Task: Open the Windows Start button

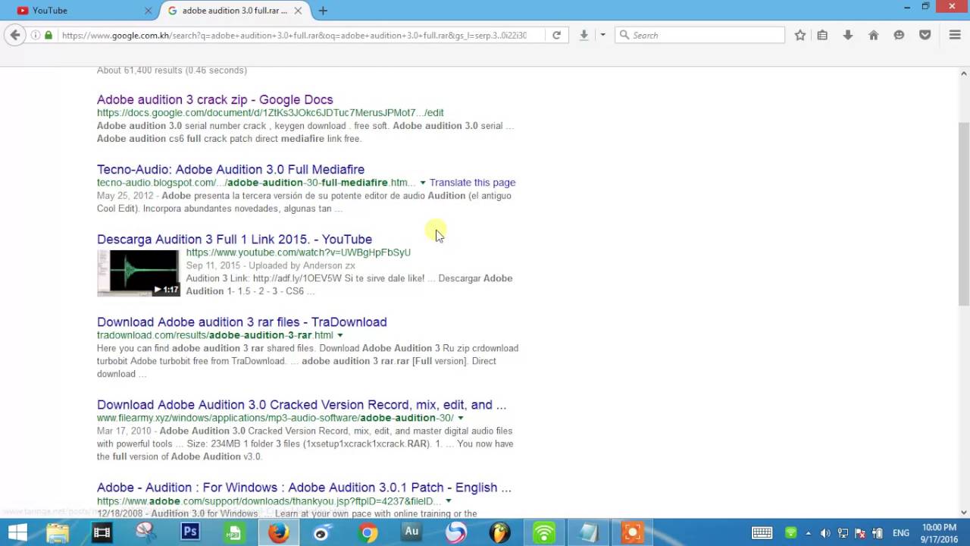Action: click(17, 532)
